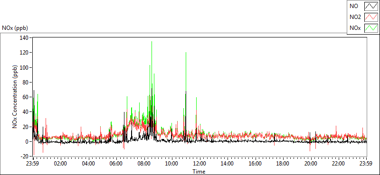Select the NO2 legend label
This screenshot has width=380, height=175.
click(x=355, y=18)
